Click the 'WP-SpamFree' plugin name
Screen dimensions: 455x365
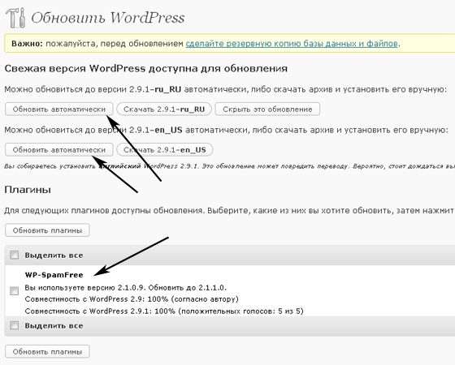54,275
